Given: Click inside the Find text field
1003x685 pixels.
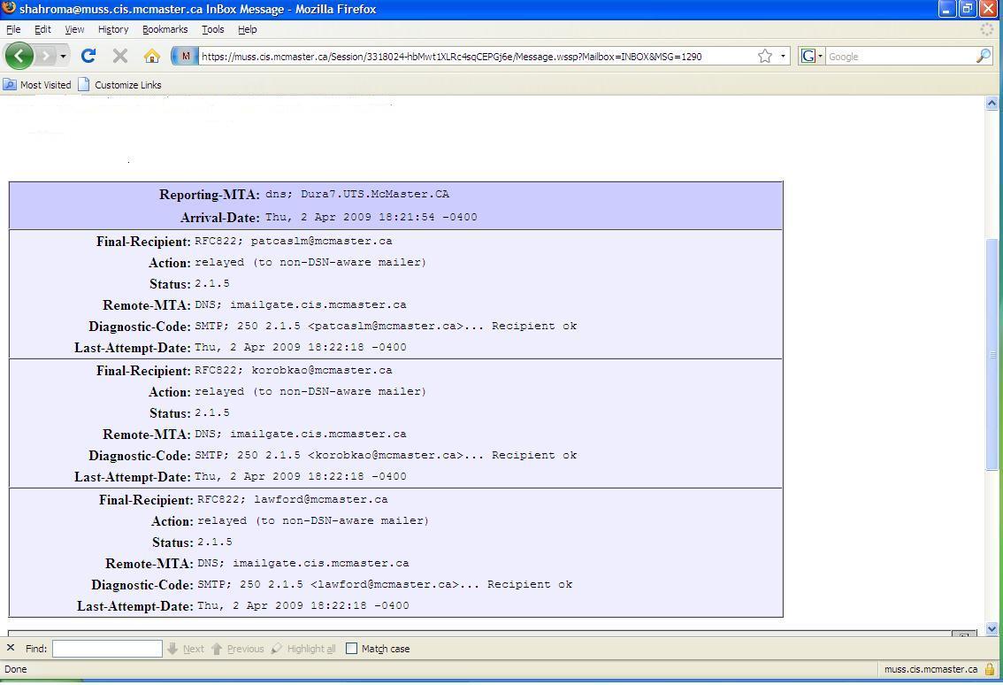Looking at the screenshot, I should pos(107,649).
